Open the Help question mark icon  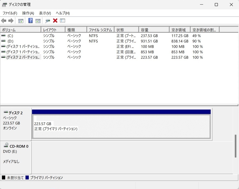click(31, 21)
